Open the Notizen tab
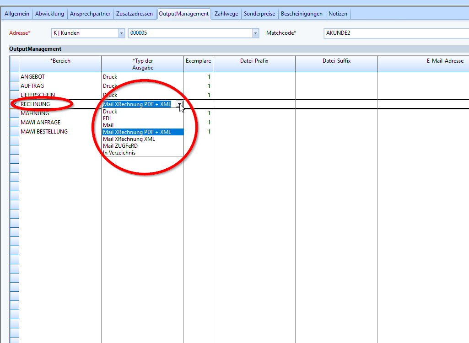The image size is (469, 343). (x=338, y=14)
